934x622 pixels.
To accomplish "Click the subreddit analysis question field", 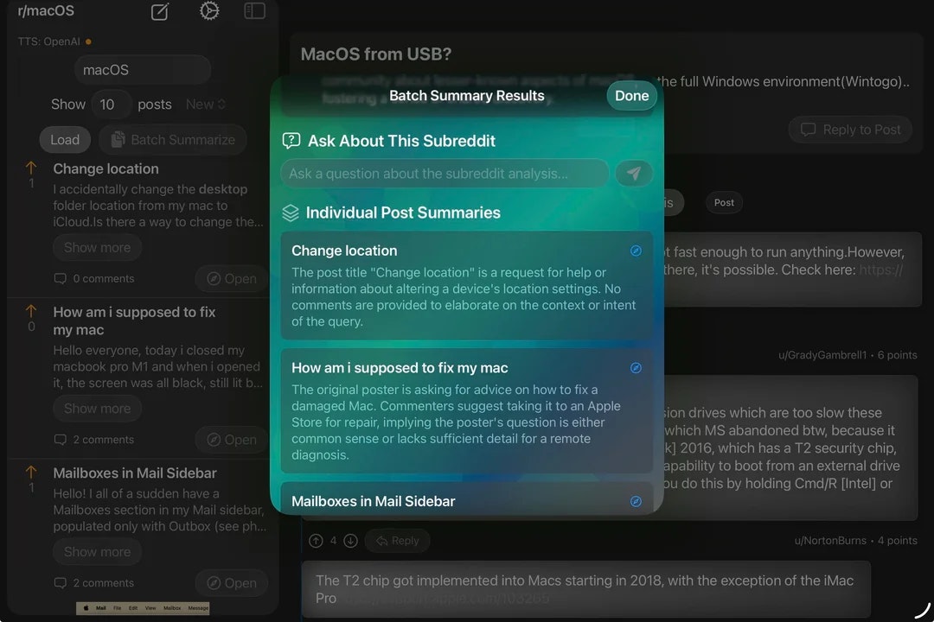I will pyautogui.click(x=445, y=173).
